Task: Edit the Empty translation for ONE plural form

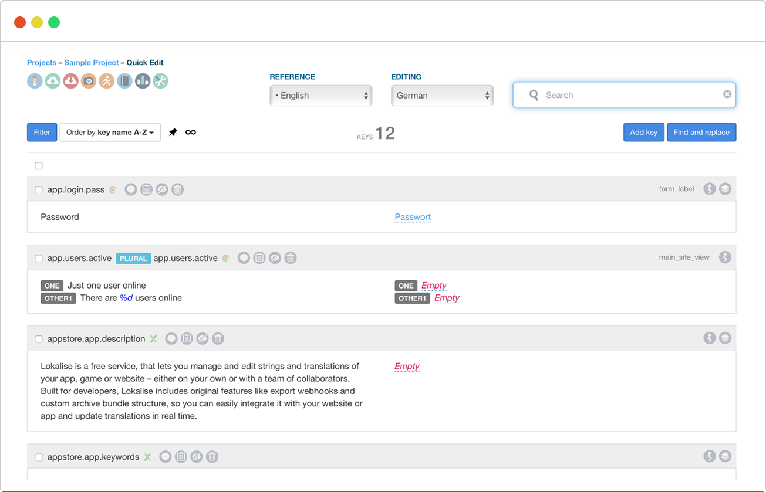Action: click(x=434, y=286)
